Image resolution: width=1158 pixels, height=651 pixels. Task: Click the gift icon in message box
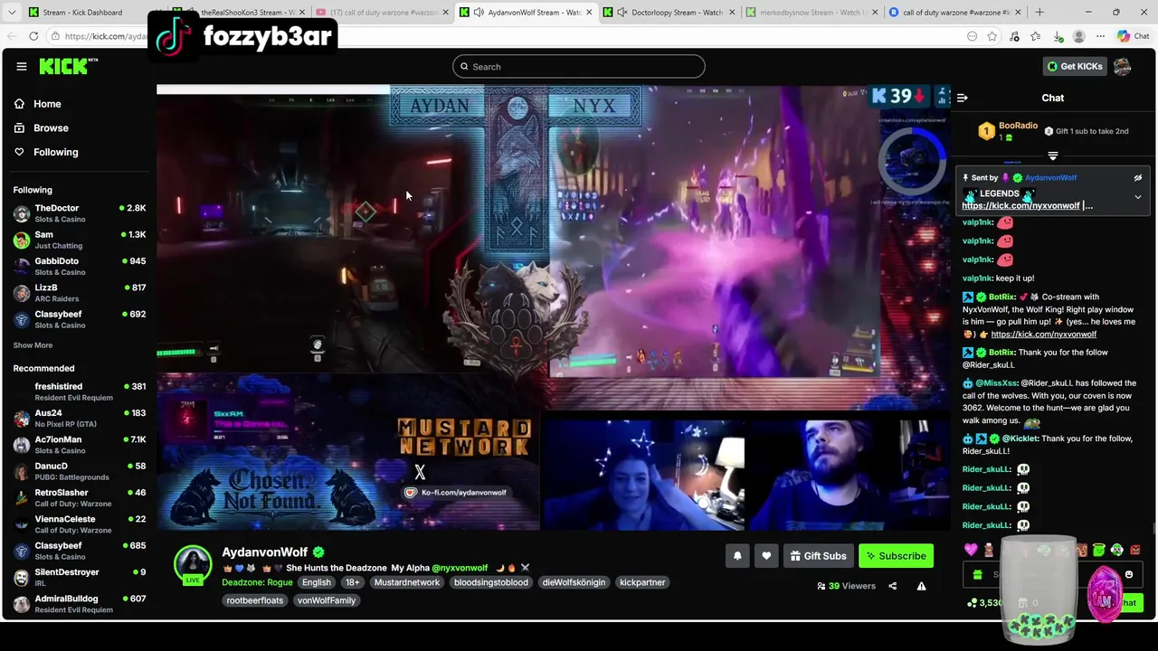[x=978, y=575]
